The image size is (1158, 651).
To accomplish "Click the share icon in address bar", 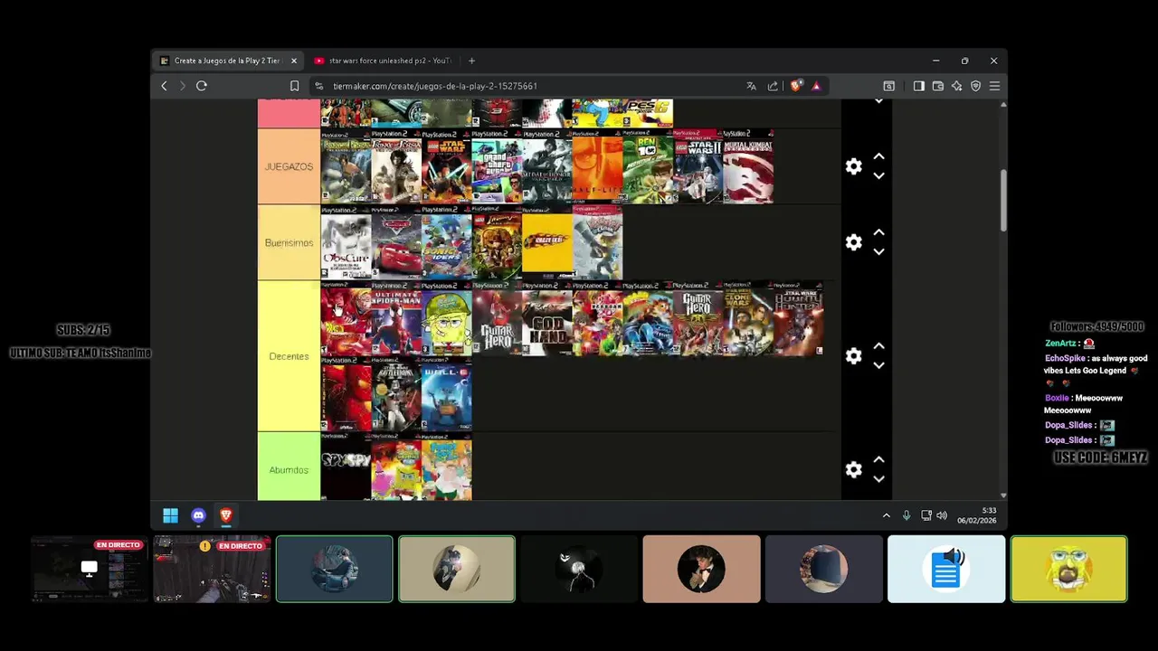I will click(x=773, y=86).
